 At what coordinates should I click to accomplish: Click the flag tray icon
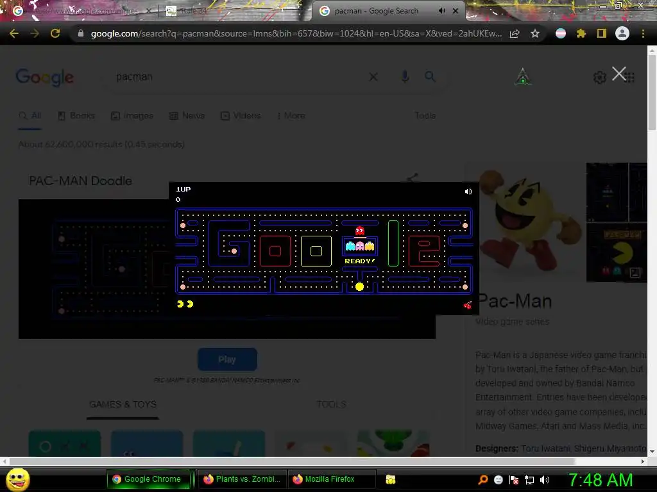pos(514,480)
